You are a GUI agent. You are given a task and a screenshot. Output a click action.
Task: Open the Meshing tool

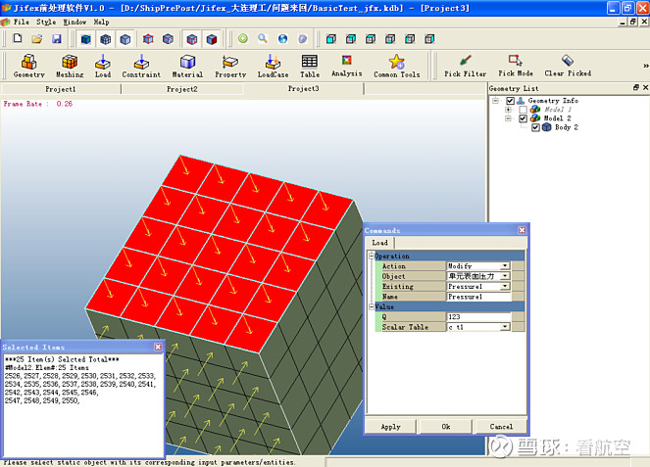click(70, 67)
